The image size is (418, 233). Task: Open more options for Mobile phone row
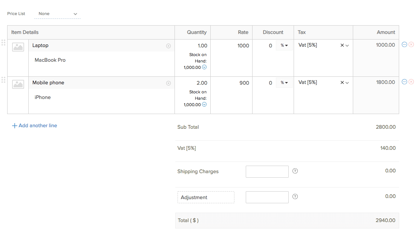404,82
